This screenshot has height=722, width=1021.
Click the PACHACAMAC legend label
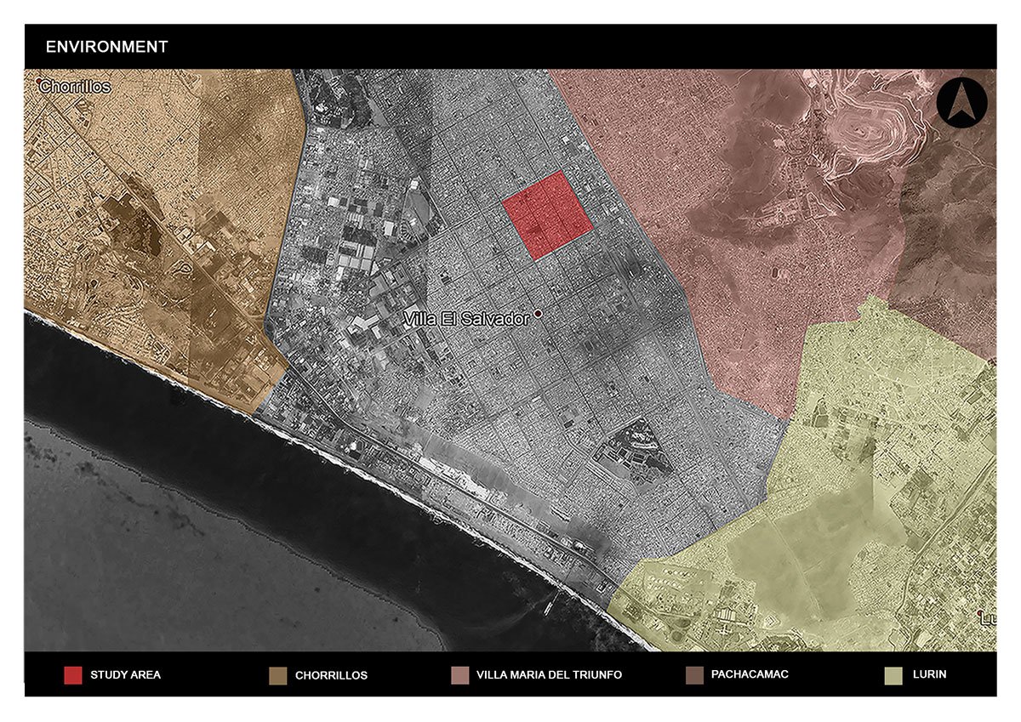[x=752, y=674]
